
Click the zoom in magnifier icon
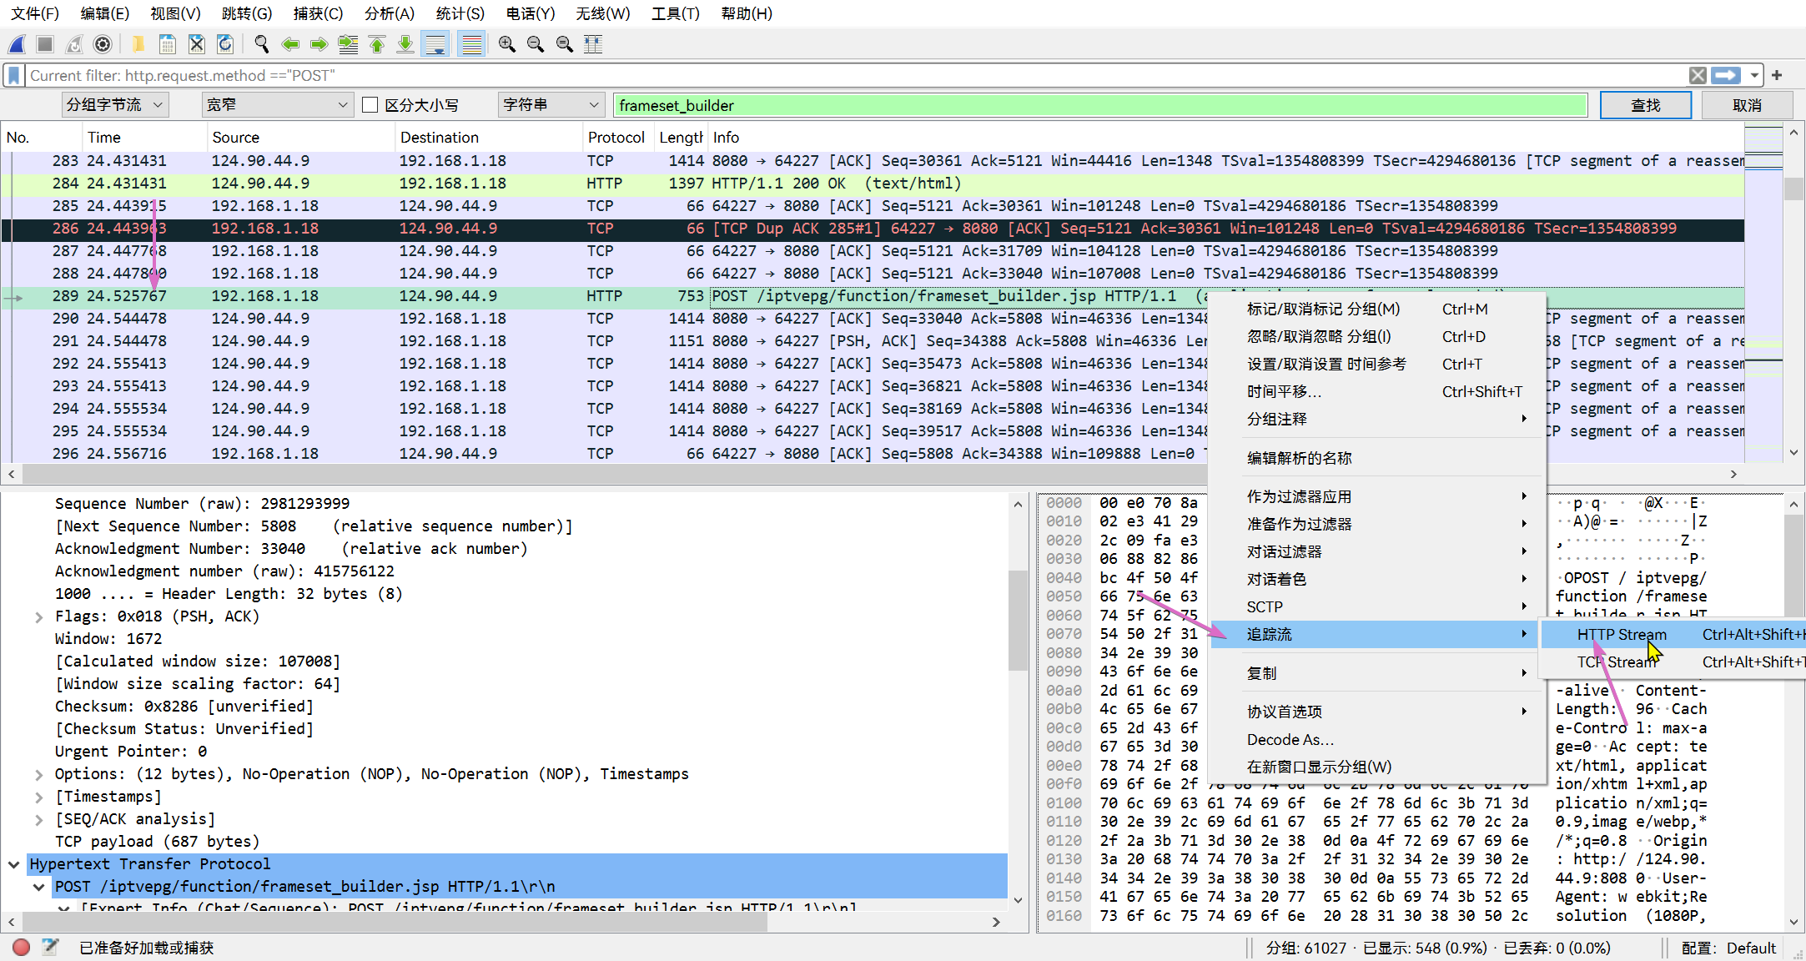506,44
